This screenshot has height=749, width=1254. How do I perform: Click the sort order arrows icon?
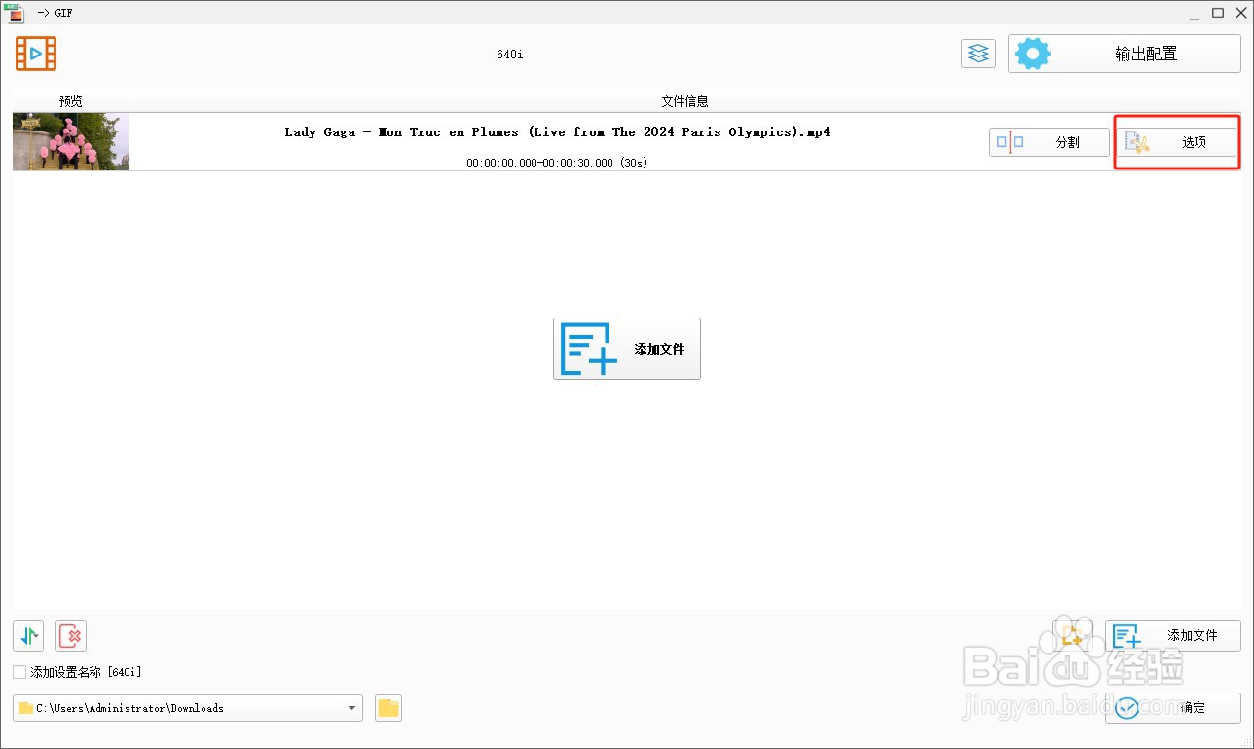[x=28, y=636]
